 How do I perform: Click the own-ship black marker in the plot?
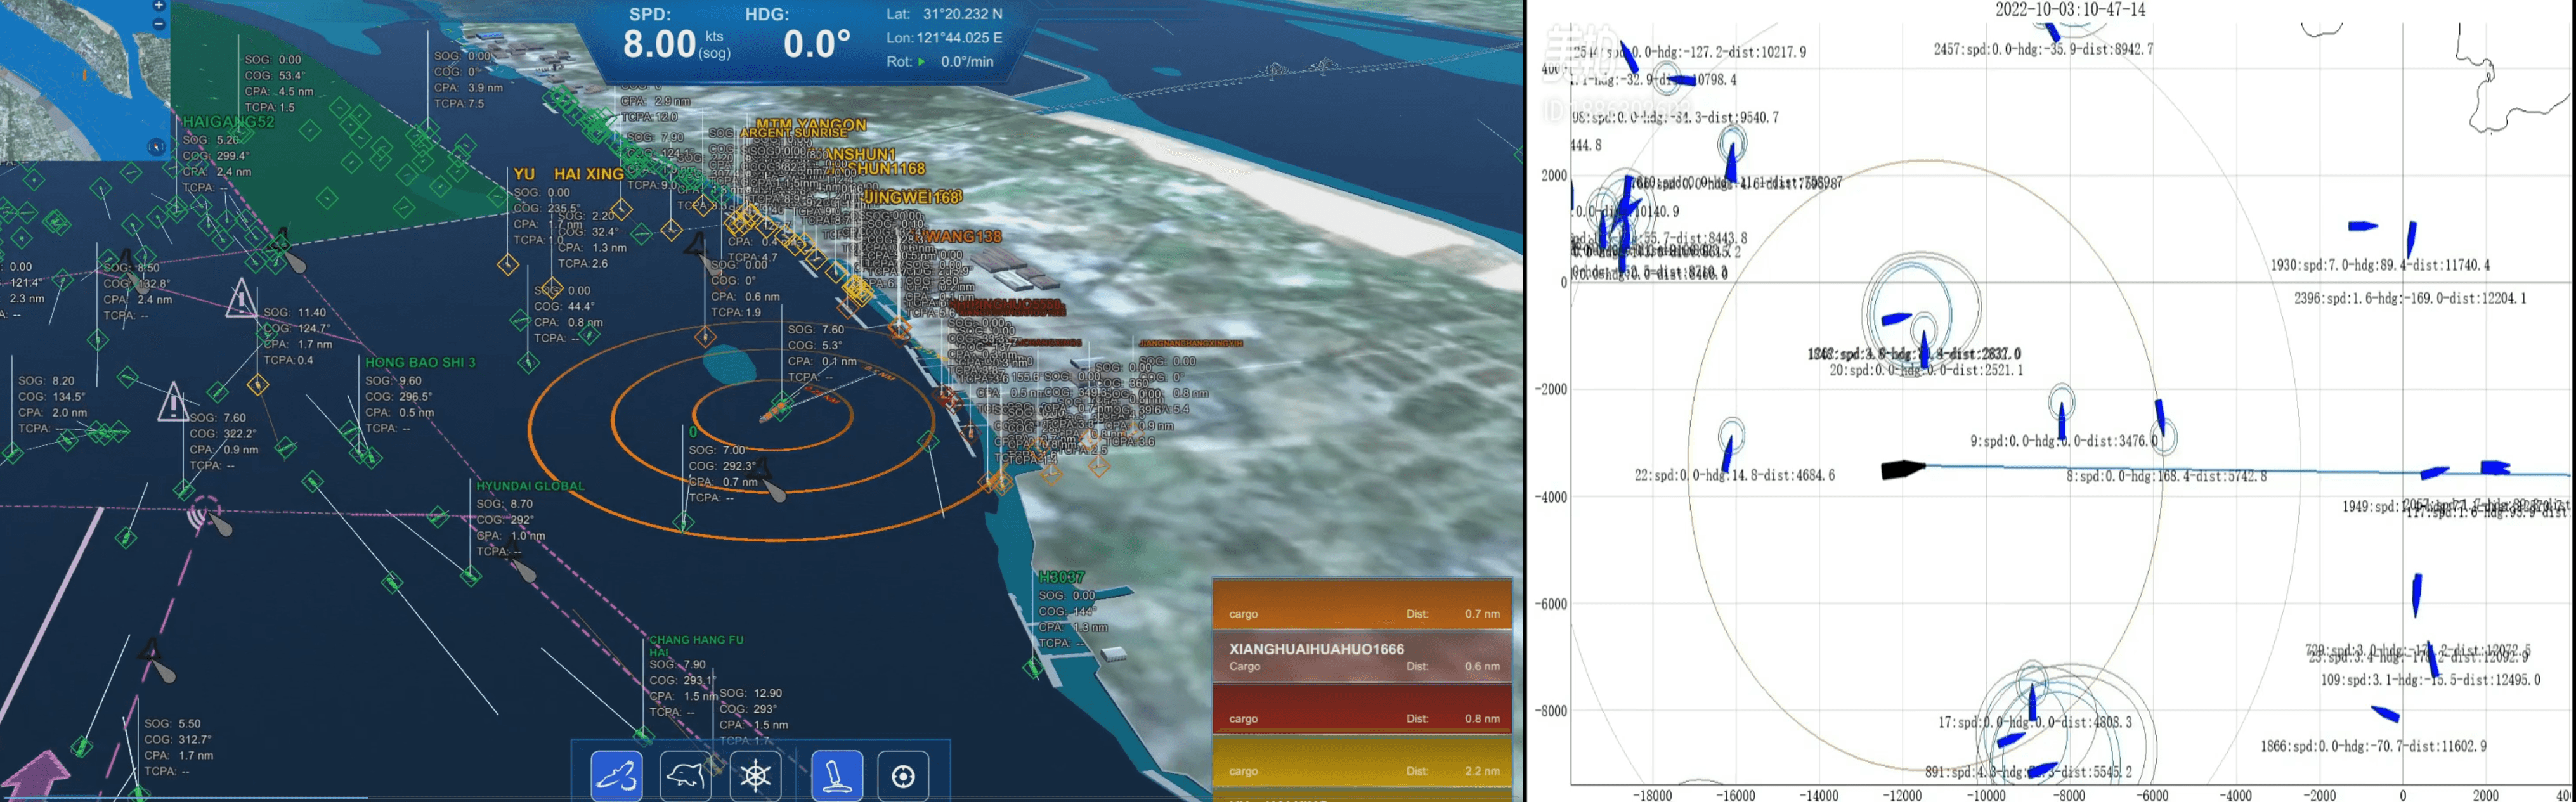(1903, 469)
